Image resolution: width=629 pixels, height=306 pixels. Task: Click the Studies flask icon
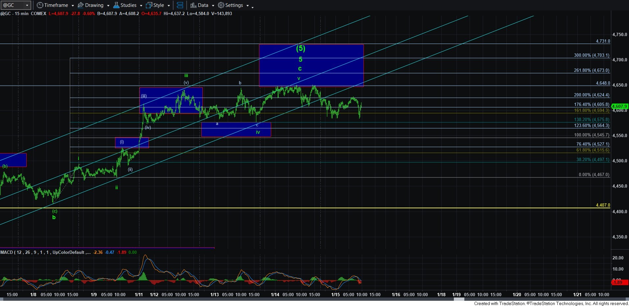point(116,5)
